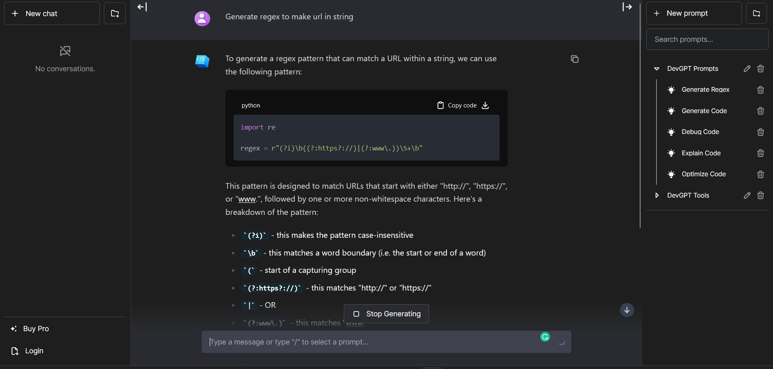Download the python code snippet
The image size is (773, 369).
486,105
